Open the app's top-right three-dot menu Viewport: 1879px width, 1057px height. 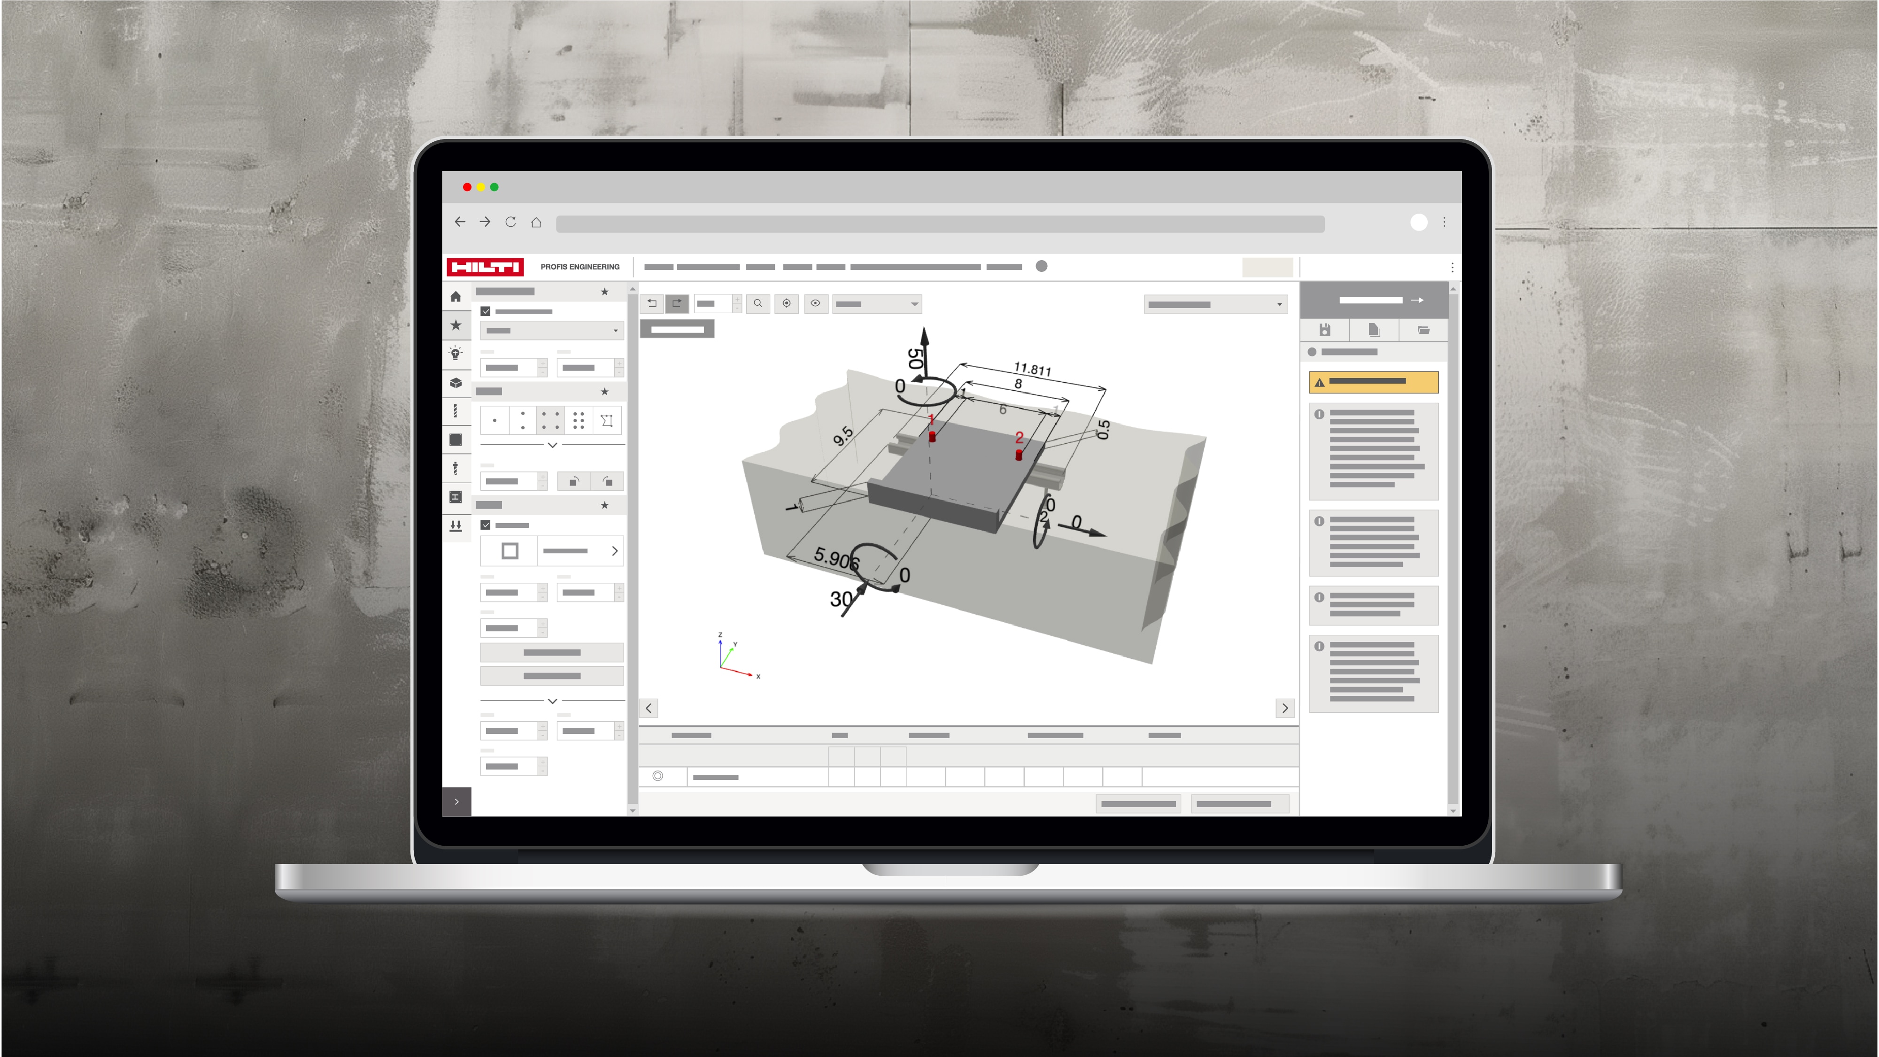pyautogui.click(x=1452, y=268)
